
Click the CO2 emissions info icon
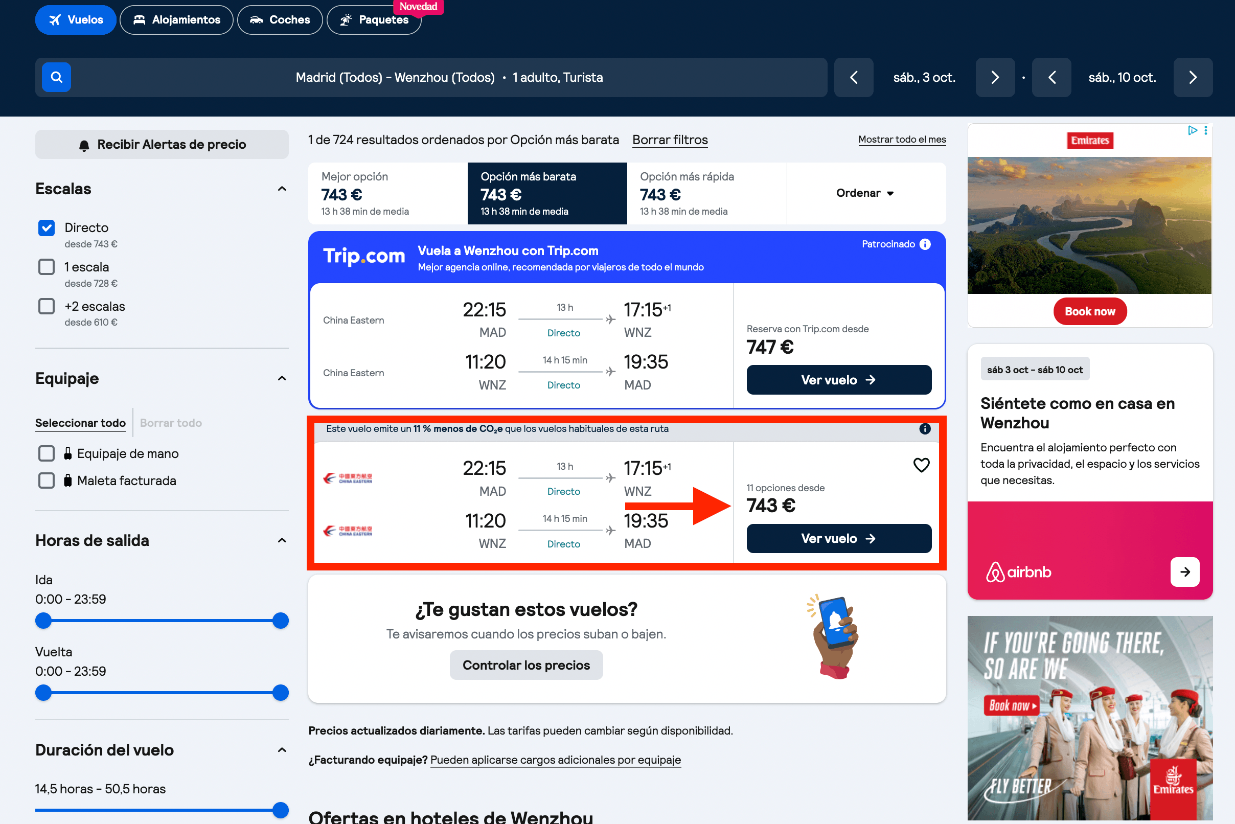[x=925, y=429]
